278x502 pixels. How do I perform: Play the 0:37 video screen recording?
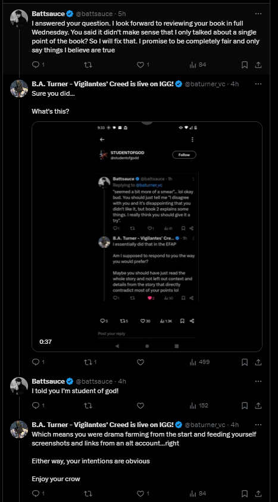point(147,237)
